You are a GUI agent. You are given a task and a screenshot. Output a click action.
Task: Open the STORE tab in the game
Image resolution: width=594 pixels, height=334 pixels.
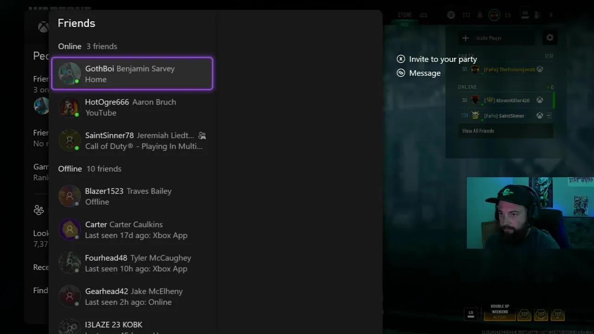coord(405,15)
